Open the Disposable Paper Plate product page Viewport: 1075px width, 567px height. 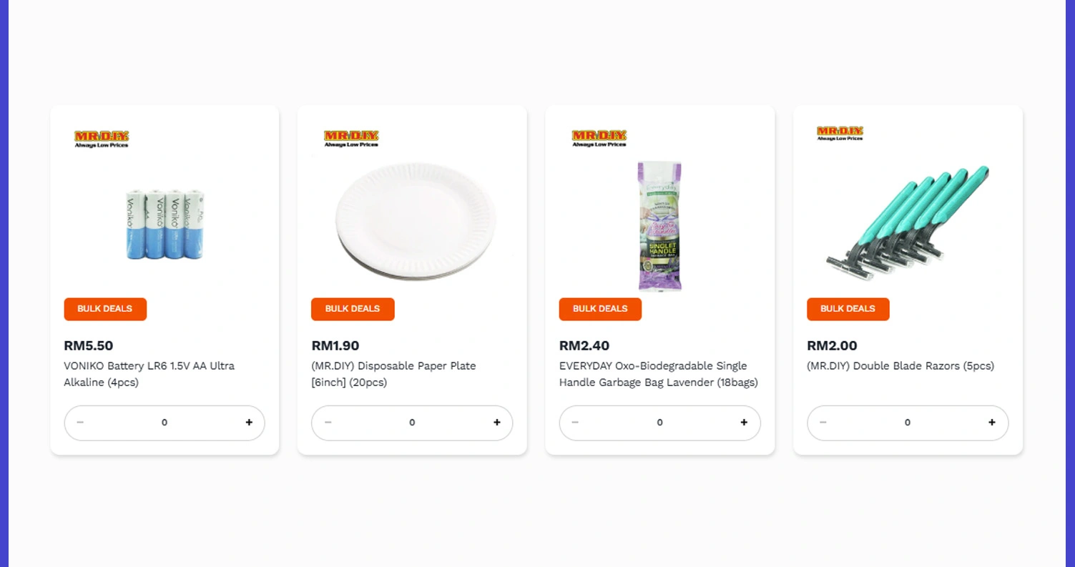point(393,374)
